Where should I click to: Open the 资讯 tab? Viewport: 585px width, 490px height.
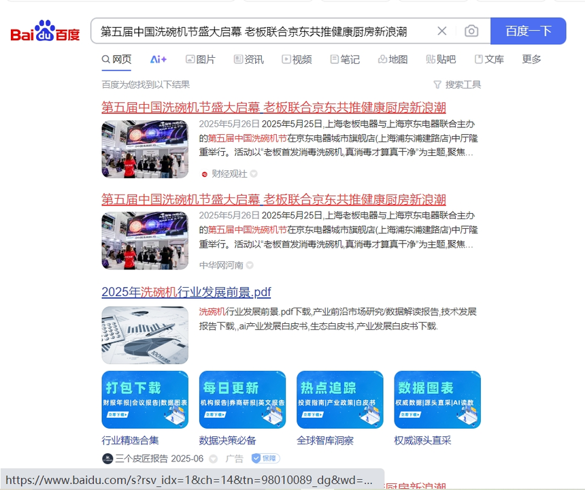pos(249,59)
